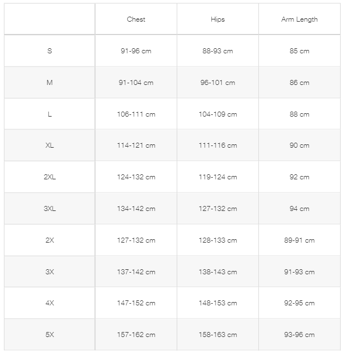Select the 5X size row label

tap(49, 335)
